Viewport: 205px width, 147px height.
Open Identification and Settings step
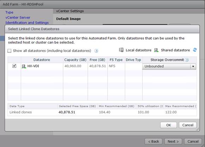[27, 23]
